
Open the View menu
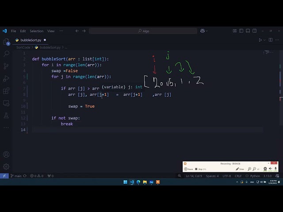(x=51, y=31)
